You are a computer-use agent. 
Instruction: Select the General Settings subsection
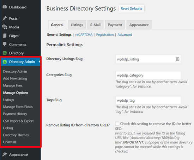pyautogui.click(x=59, y=35)
